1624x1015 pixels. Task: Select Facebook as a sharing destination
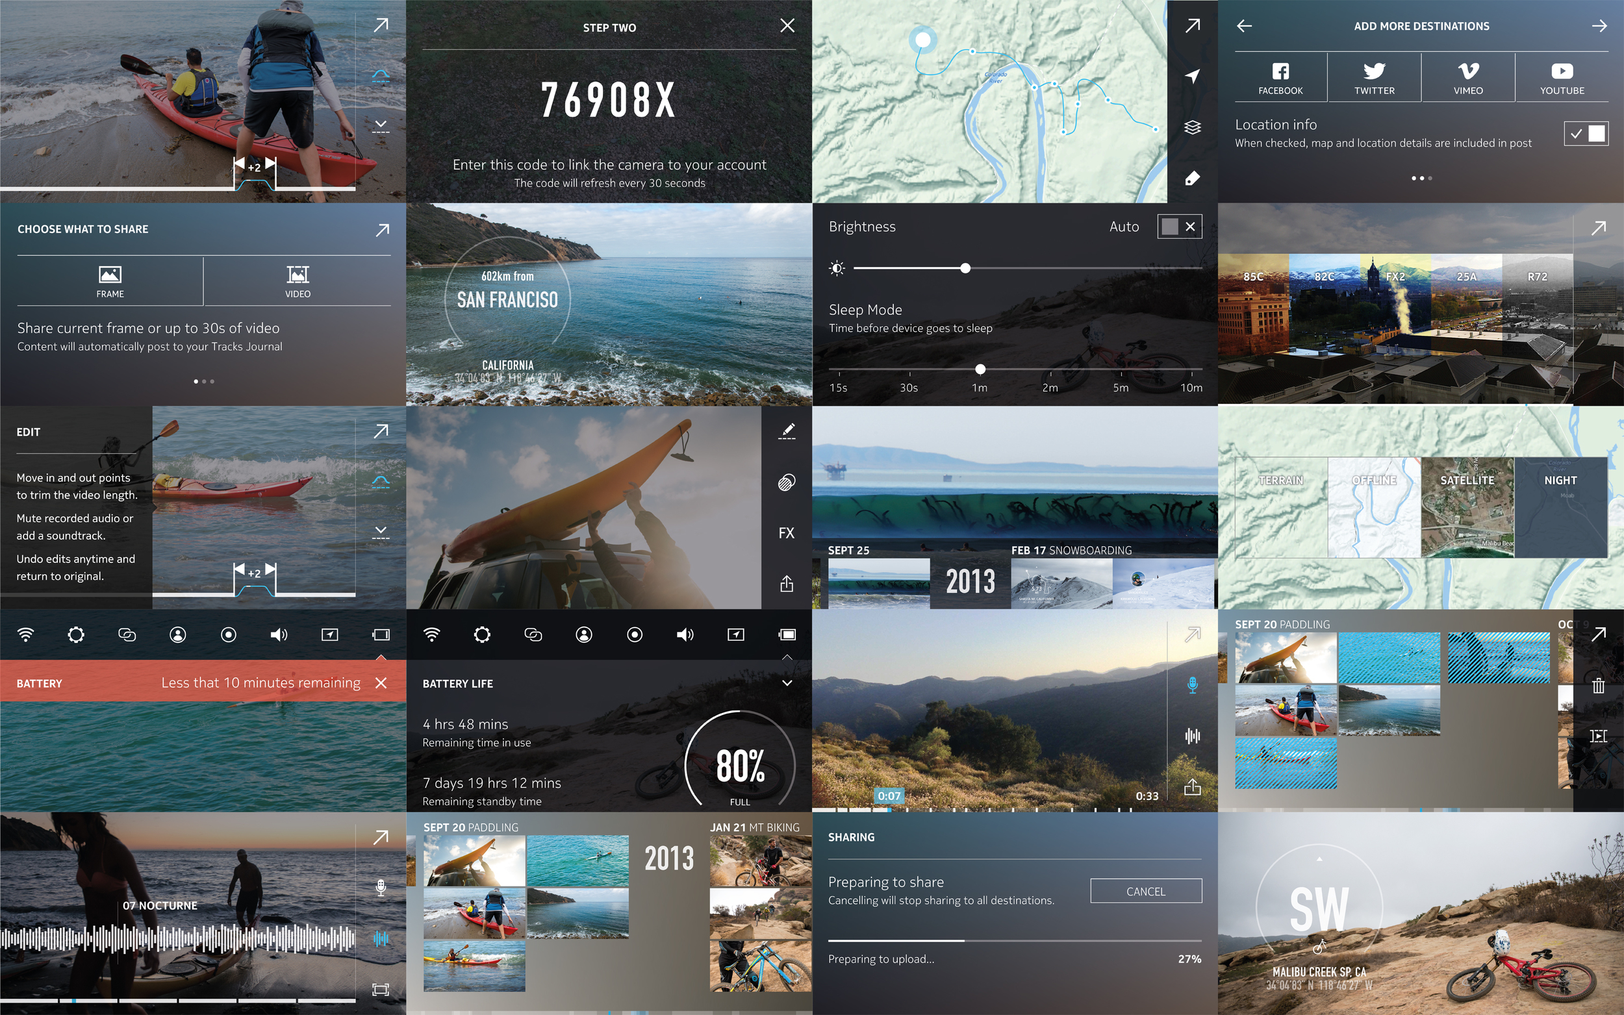1280,78
